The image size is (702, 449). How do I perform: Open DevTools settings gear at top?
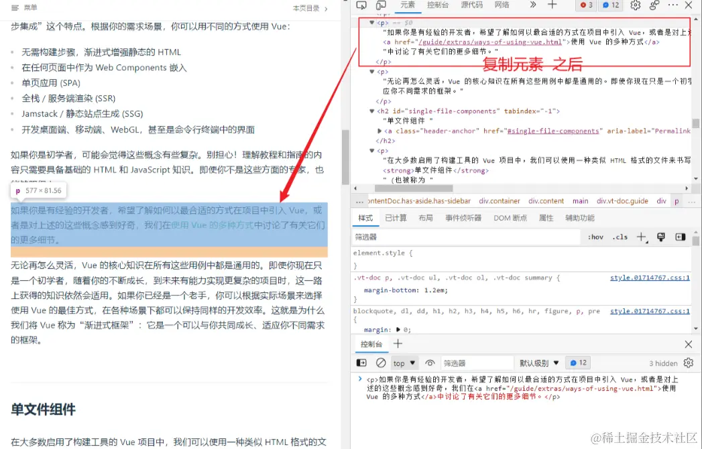click(x=636, y=5)
